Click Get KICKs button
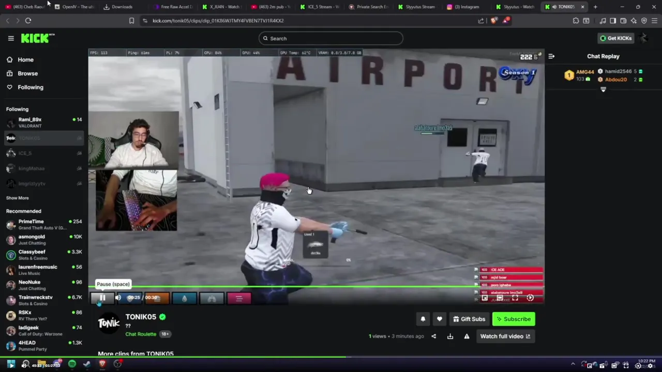 pyautogui.click(x=615, y=38)
